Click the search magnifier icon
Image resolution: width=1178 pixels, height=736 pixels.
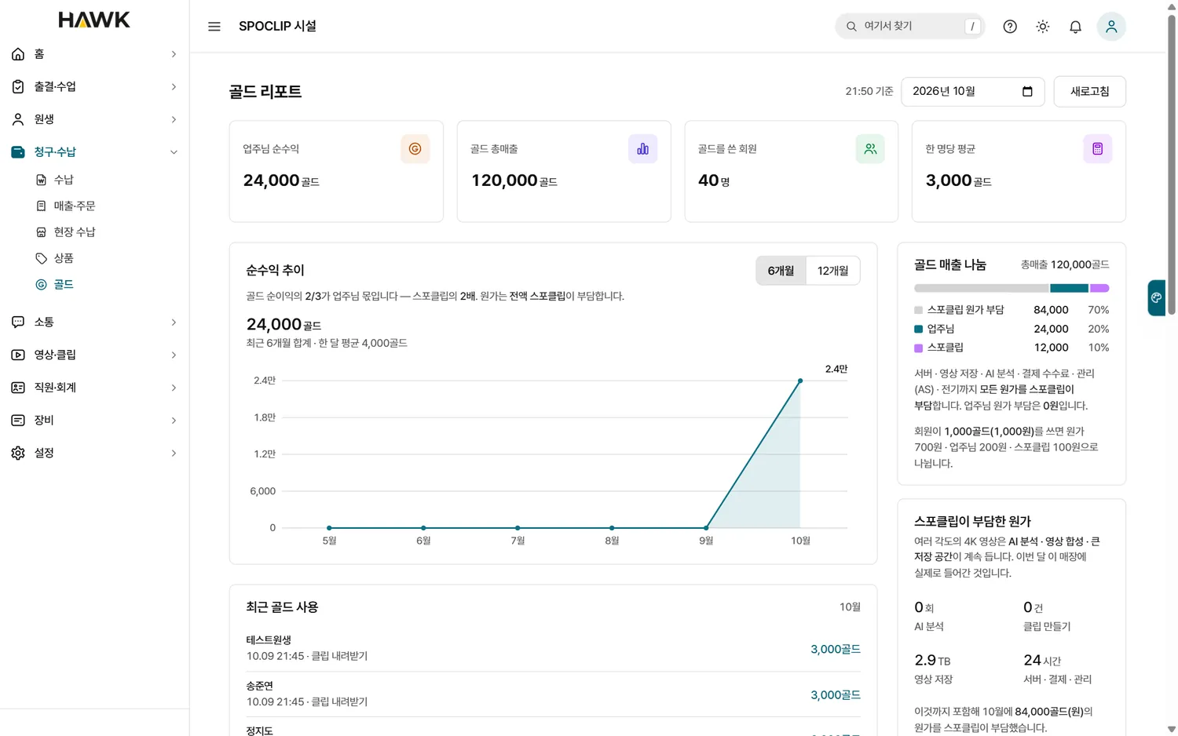pos(851,27)
